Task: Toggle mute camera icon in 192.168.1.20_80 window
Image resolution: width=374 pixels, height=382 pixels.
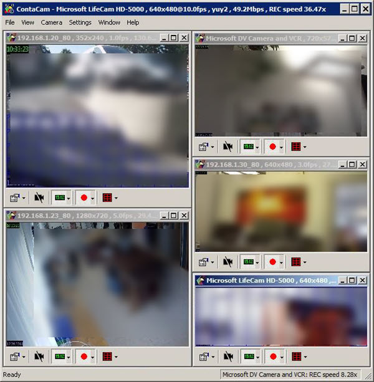Action: tap(39, 198)
